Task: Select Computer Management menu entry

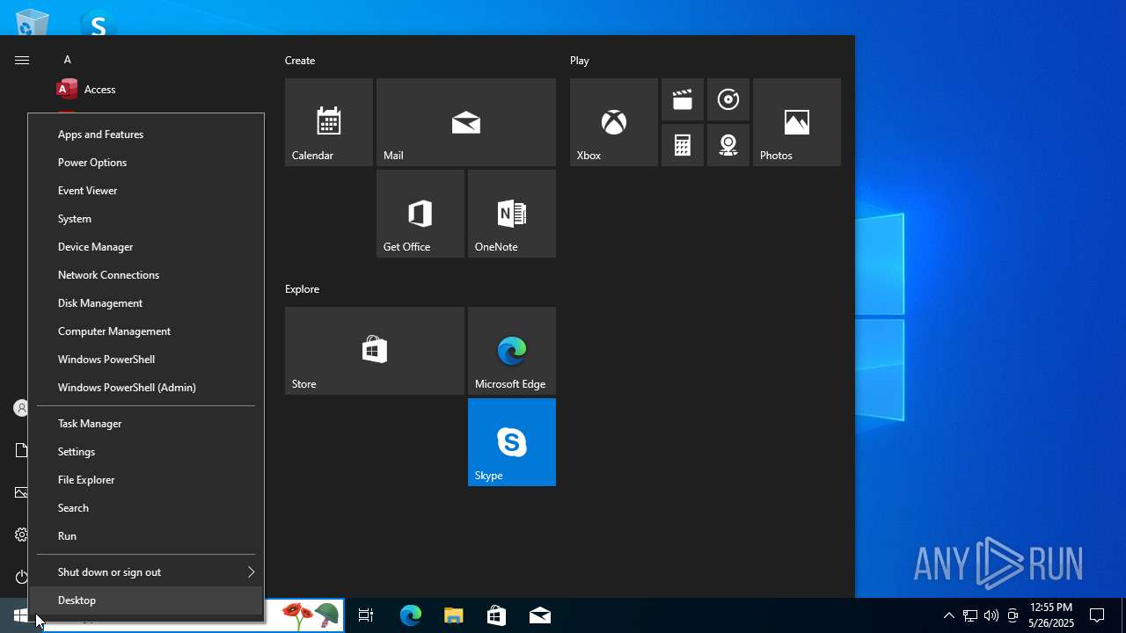Action: point(146,331)
